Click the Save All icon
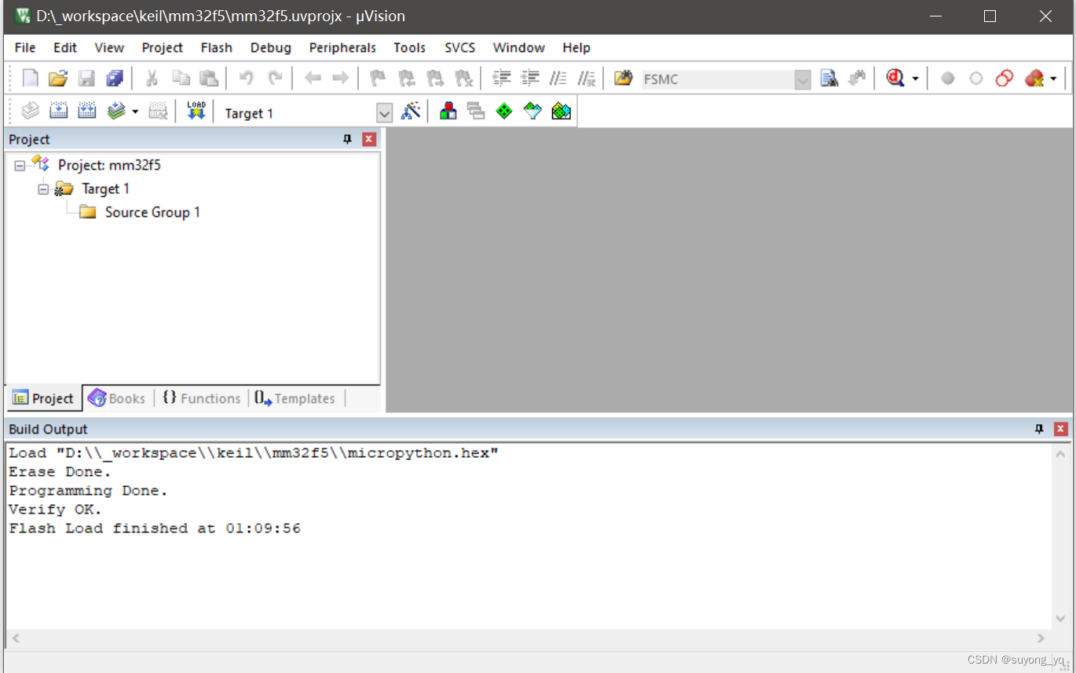Image resolution: width=1076 pixels, height=673 pixels. [115, 79]
